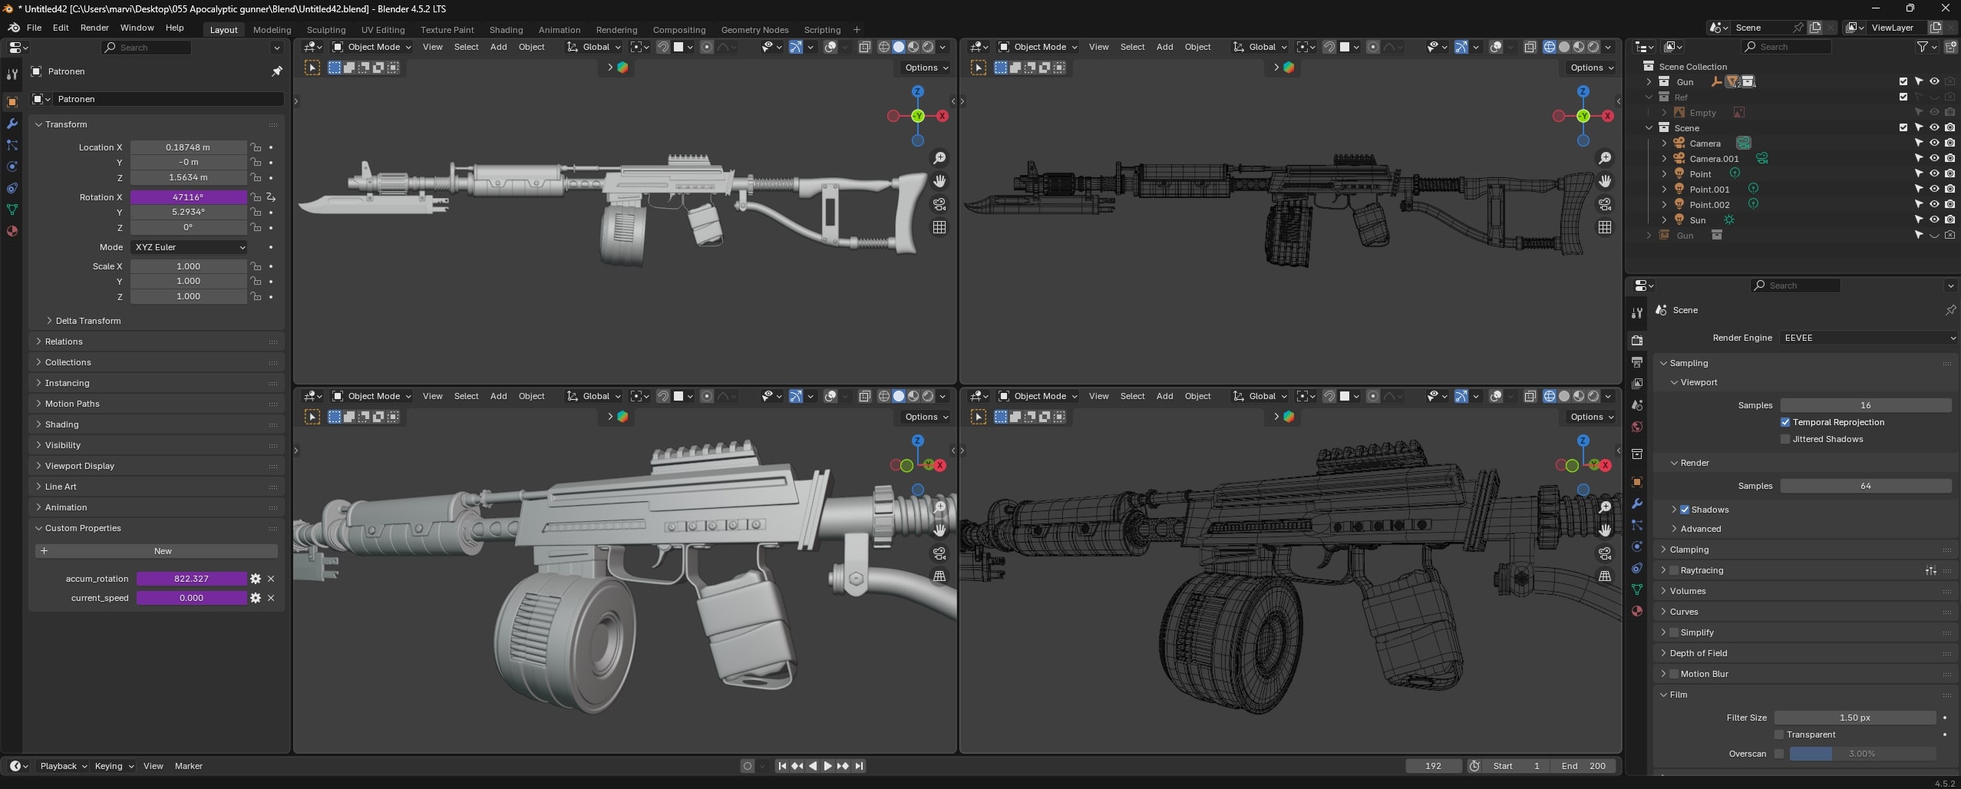Image resolution: width=1961 pixels, height=789 pixels.
Task: Lock the Location X value
Action: pos(256,147)
